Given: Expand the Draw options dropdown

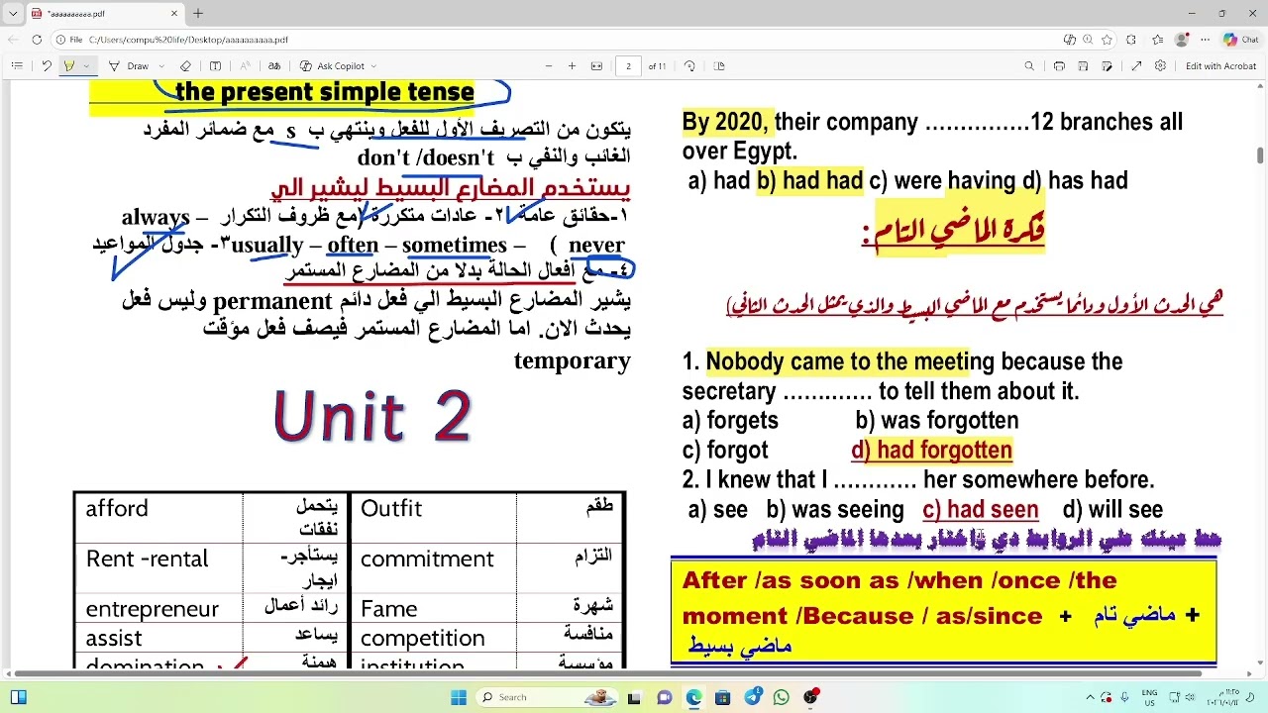Looking at the screenshot, I should pyautogui.click(x=161, y=66).
